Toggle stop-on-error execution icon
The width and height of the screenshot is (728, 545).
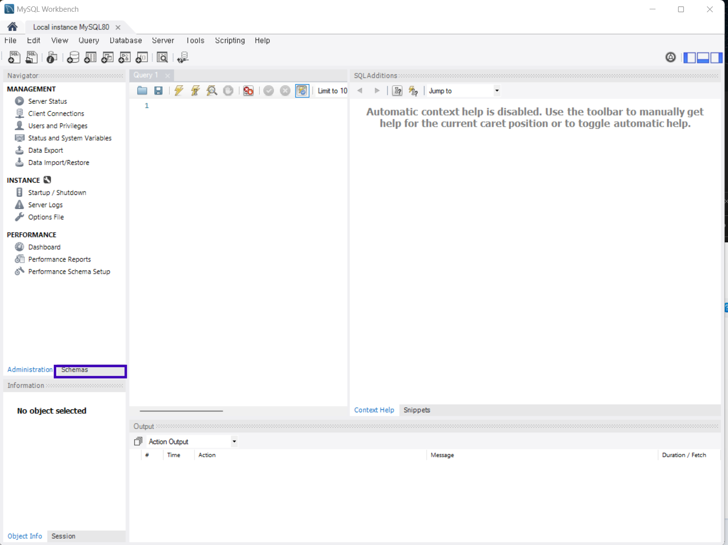point(248,91)
